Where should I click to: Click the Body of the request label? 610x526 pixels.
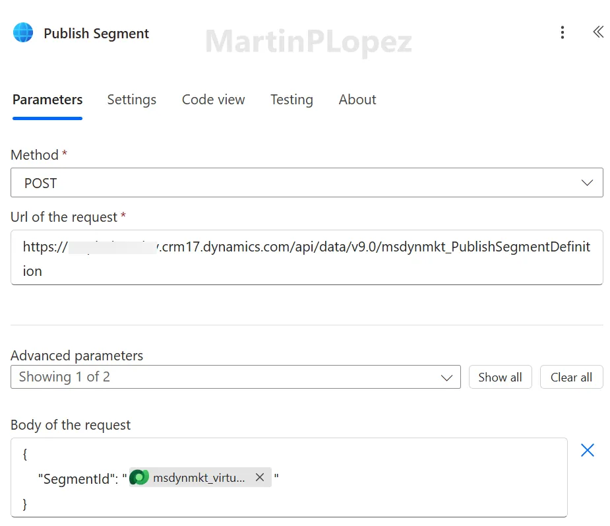click(x=71, y=425)
